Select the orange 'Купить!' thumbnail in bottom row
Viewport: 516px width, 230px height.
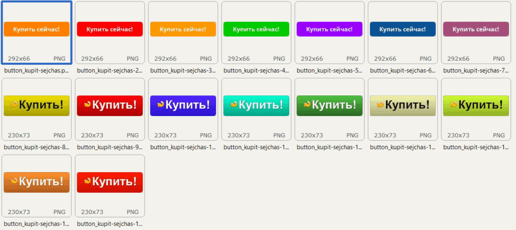[36, 182]
